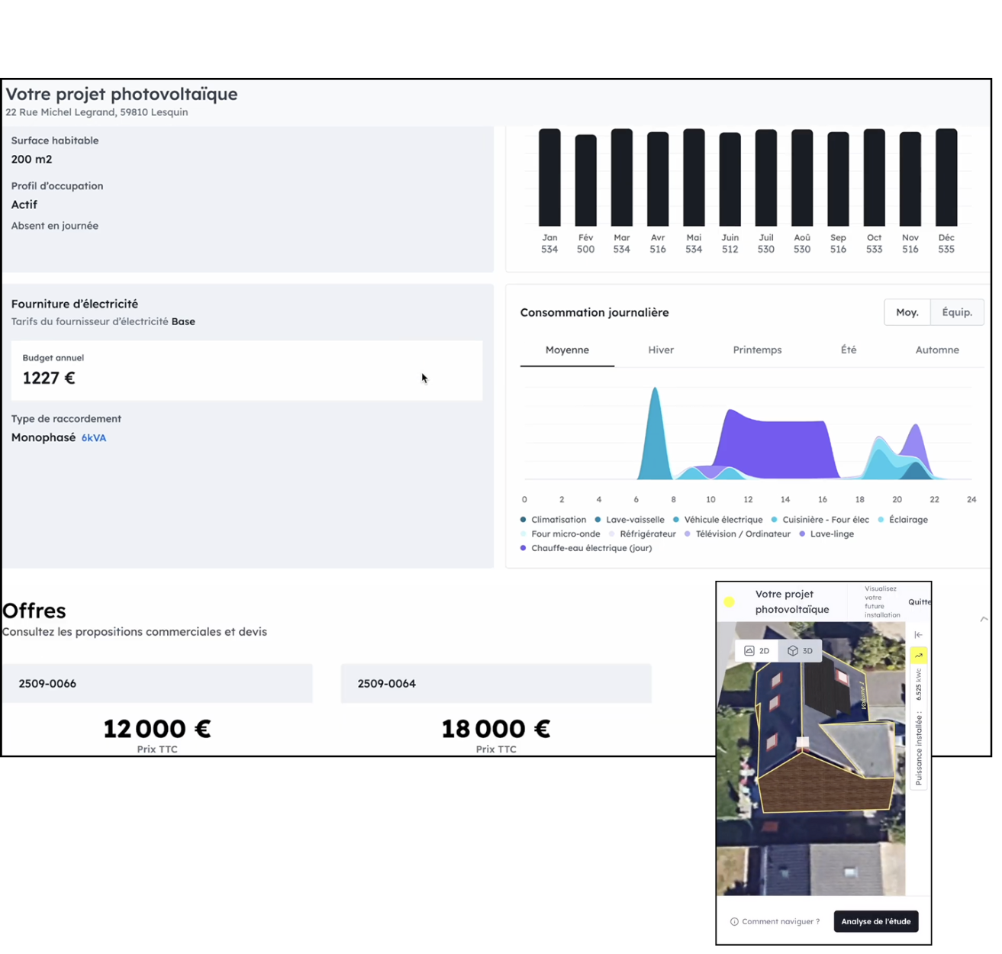
Task: Click the 6kVA connection power link
Action: (94, 438)
